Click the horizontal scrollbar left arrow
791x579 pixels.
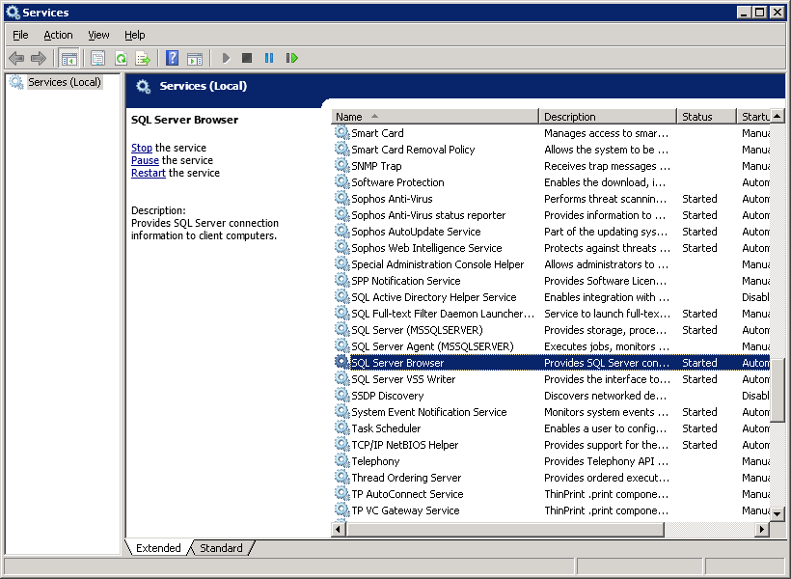click(x=339, y=529)
